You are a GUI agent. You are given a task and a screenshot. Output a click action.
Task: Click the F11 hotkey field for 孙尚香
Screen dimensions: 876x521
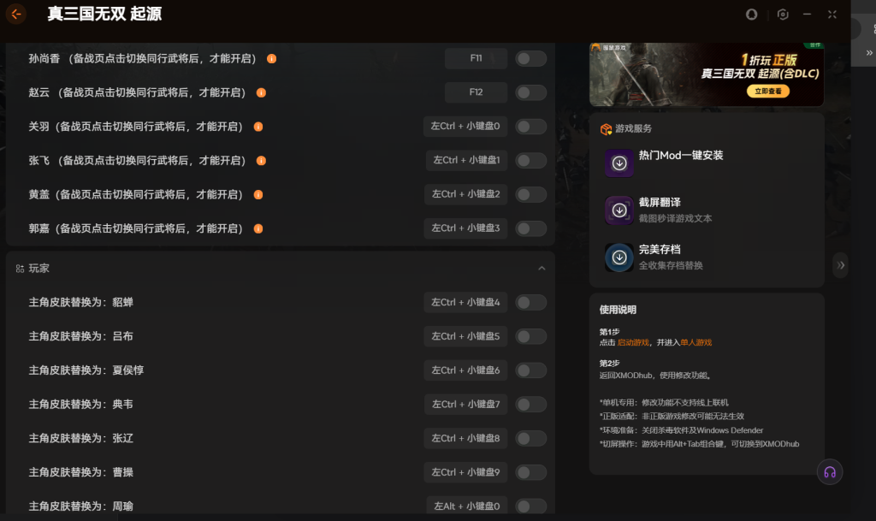coord(476,58)
